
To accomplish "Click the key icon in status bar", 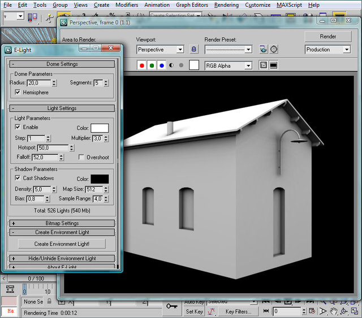I will 172,306.
